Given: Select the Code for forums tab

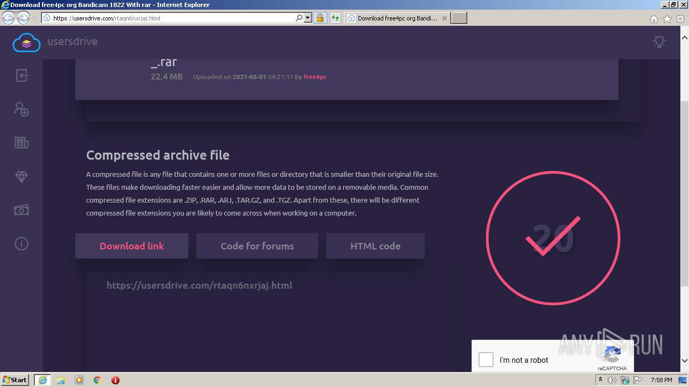Looking at the screenshot, I should coord(257,246).
